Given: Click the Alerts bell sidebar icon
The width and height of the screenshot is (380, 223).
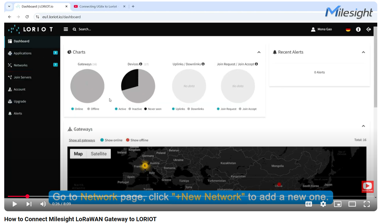Looking at the screenshot, I should [10, 113].
